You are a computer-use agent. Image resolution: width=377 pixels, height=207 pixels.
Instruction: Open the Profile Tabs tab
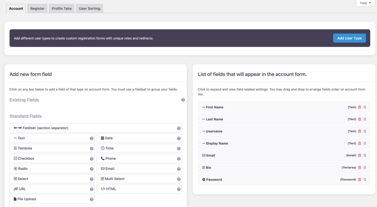pyautogui.click(x=61, y=8)
